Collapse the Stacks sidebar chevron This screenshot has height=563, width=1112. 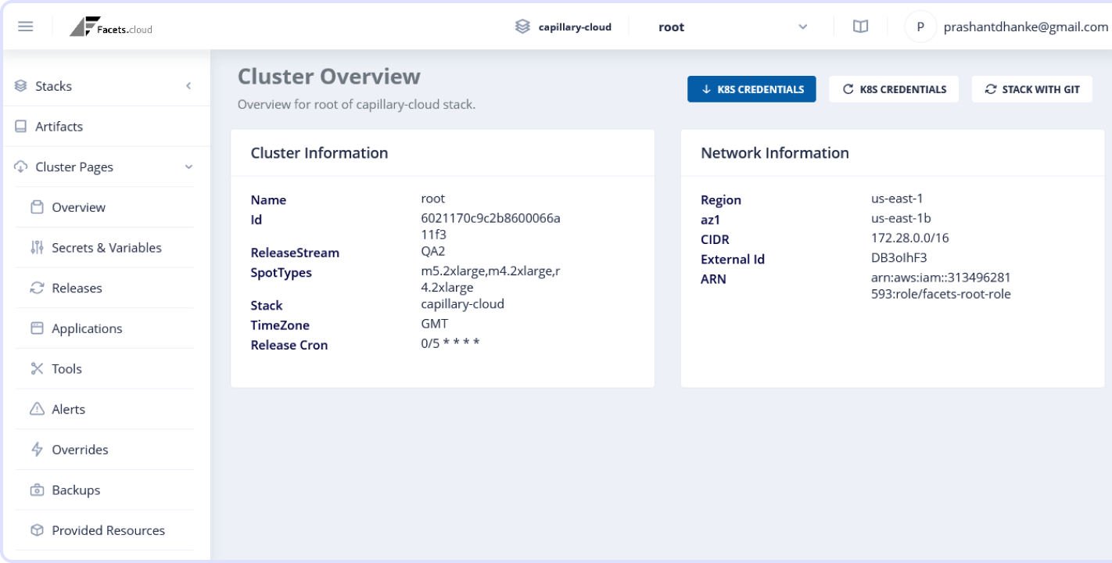188,86
